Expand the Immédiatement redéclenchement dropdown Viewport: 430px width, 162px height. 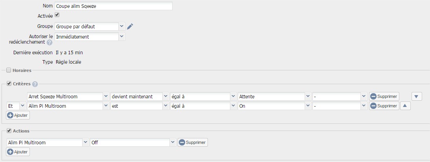pos(90,37)
